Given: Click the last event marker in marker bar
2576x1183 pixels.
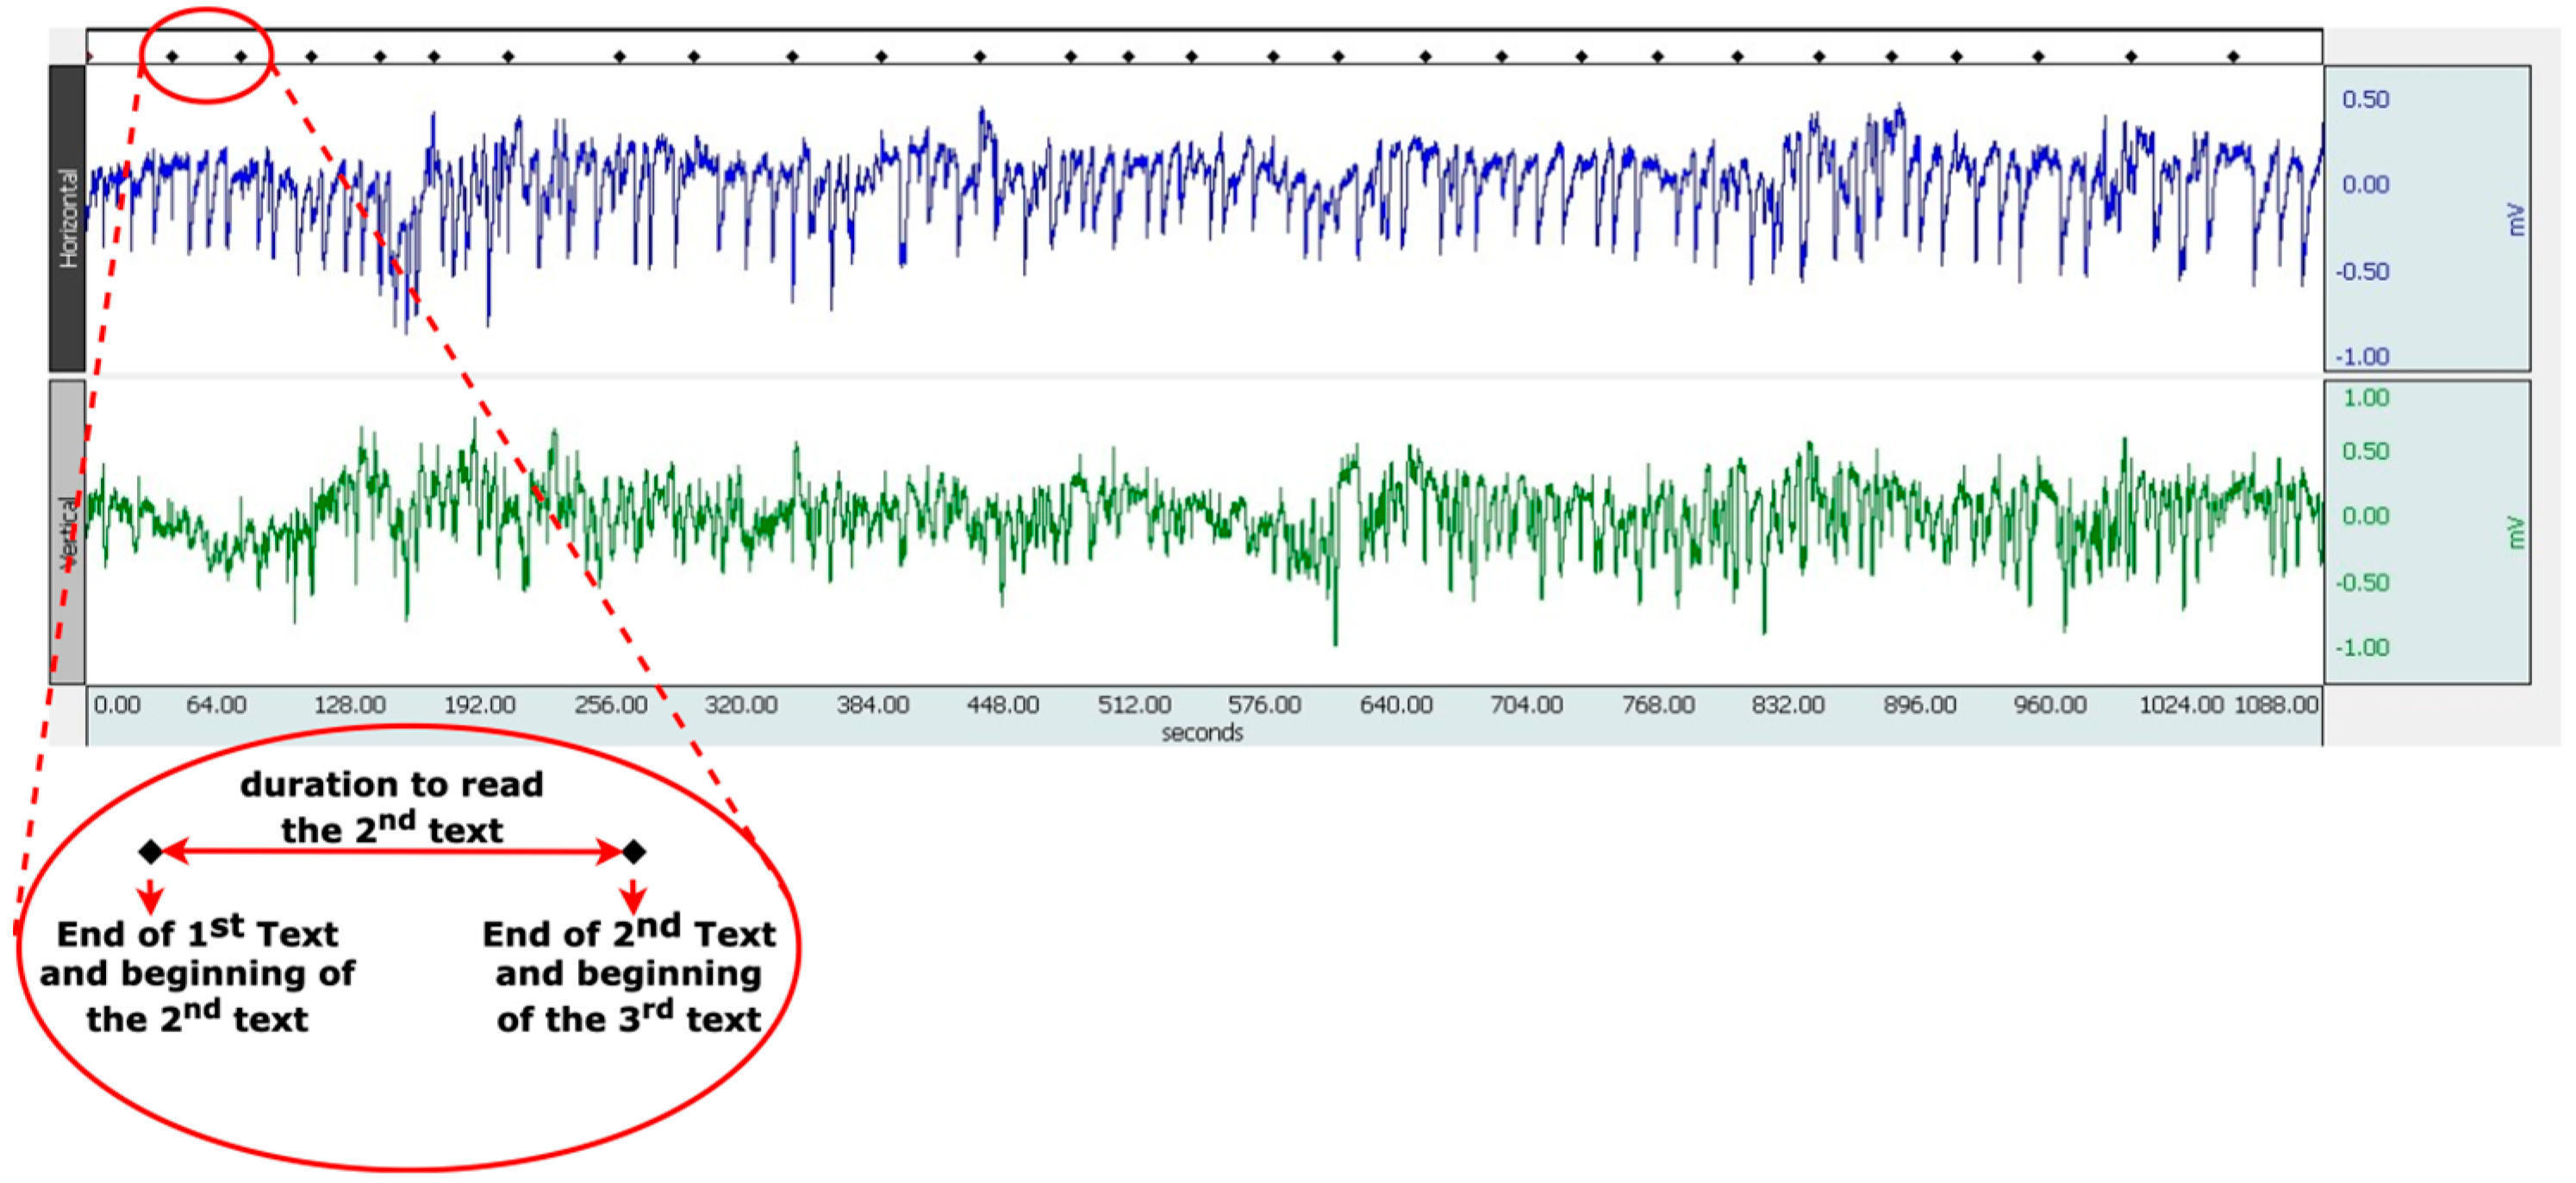Looking at the screenshot, I should (x=2233, y=57).
